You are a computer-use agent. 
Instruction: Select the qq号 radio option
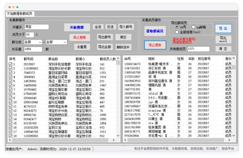[177, 27]
